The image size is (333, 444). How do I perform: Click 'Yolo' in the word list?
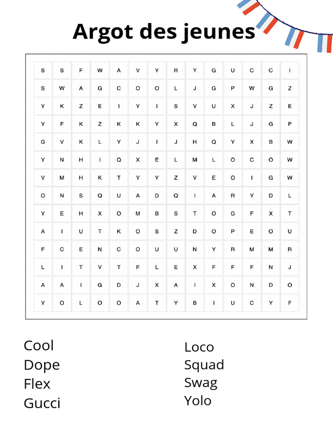coord(198,400)
